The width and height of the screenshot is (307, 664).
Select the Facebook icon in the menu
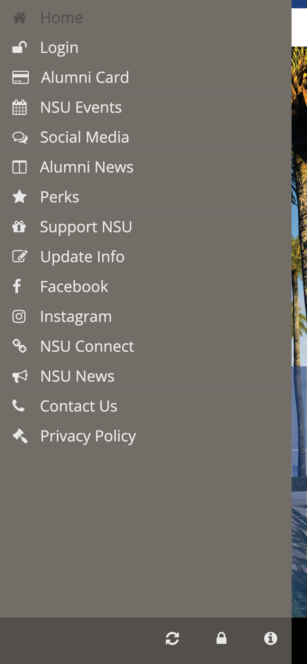click(18, 286)
